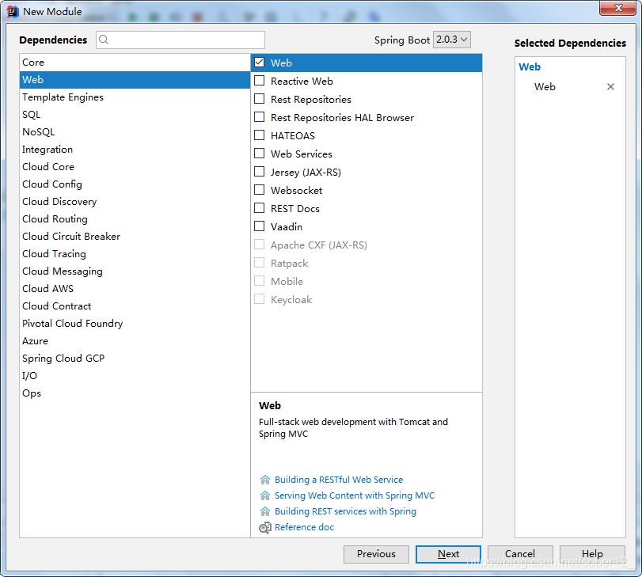The image size is (642, 577).
Task: Click the house icon beside Building a RESTful Web Service
Action: [x=265, y=480]
